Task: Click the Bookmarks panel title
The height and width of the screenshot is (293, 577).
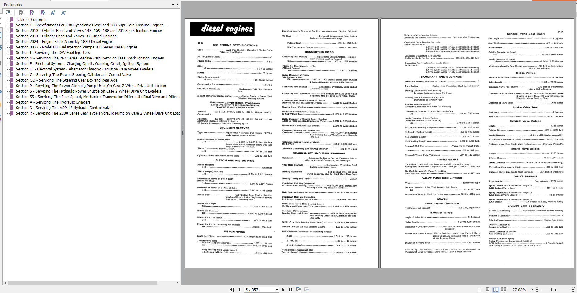Action: point(13,5)
